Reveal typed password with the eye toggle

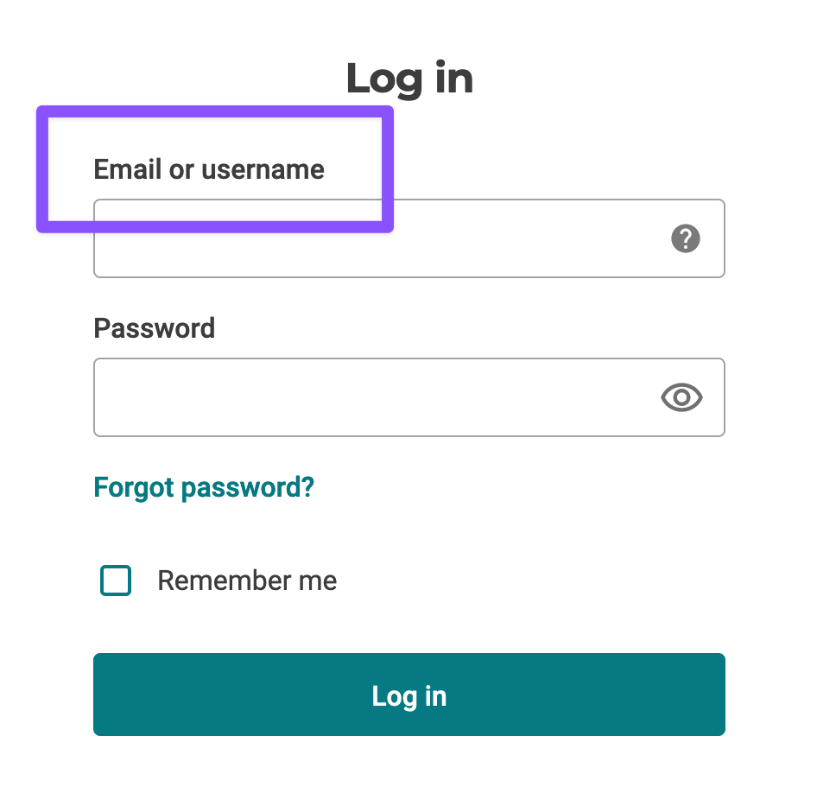681,397
